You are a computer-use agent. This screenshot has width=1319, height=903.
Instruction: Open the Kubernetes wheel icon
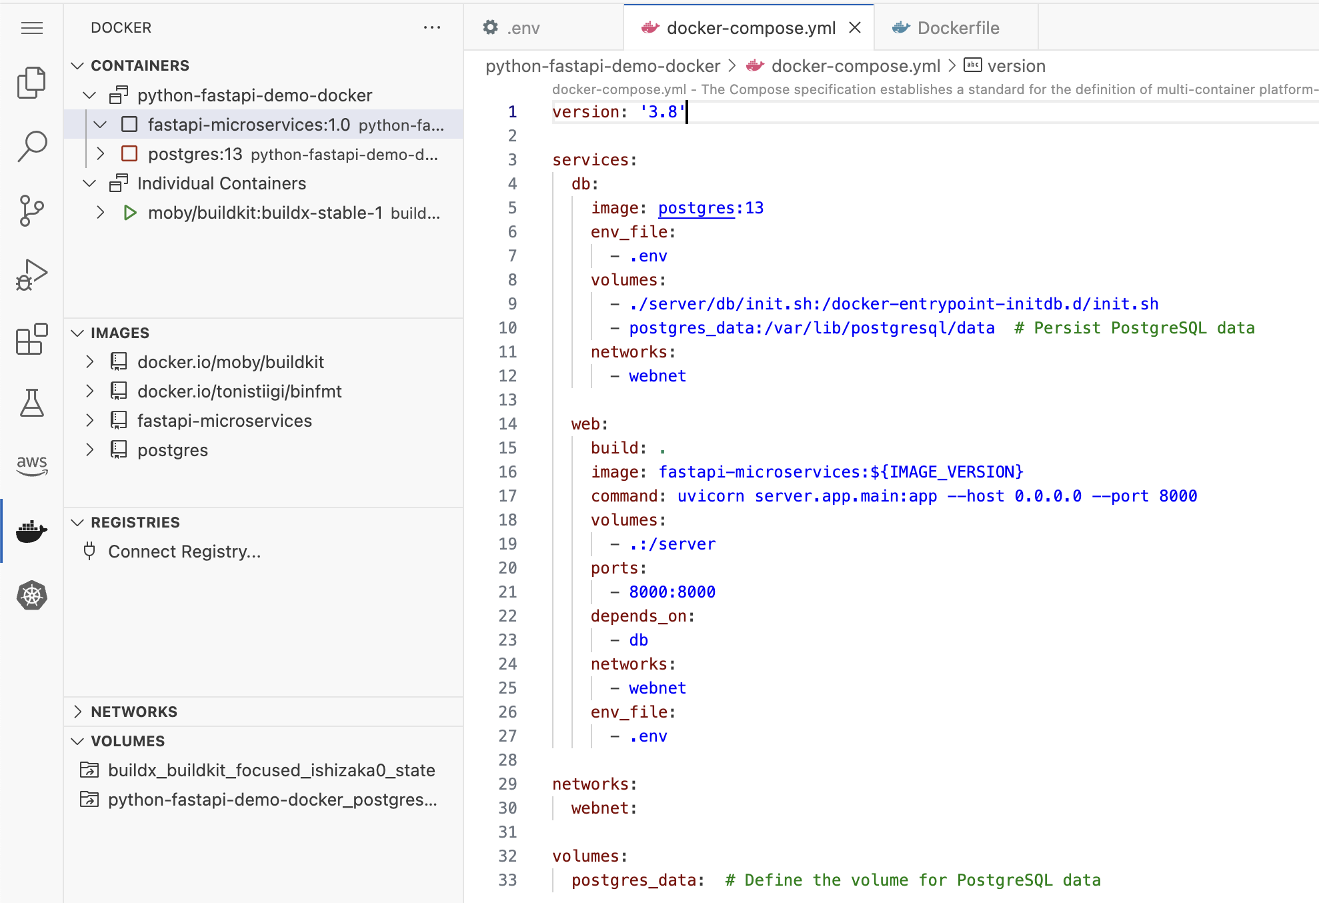(x=31, y=595)
